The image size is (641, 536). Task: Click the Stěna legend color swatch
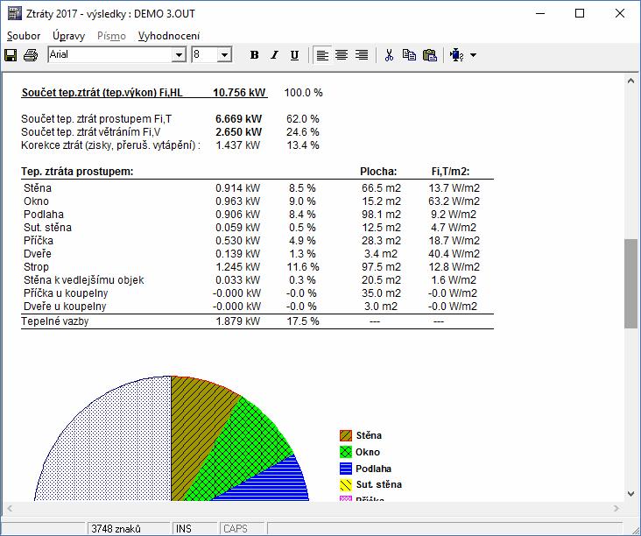coord(346,435)
